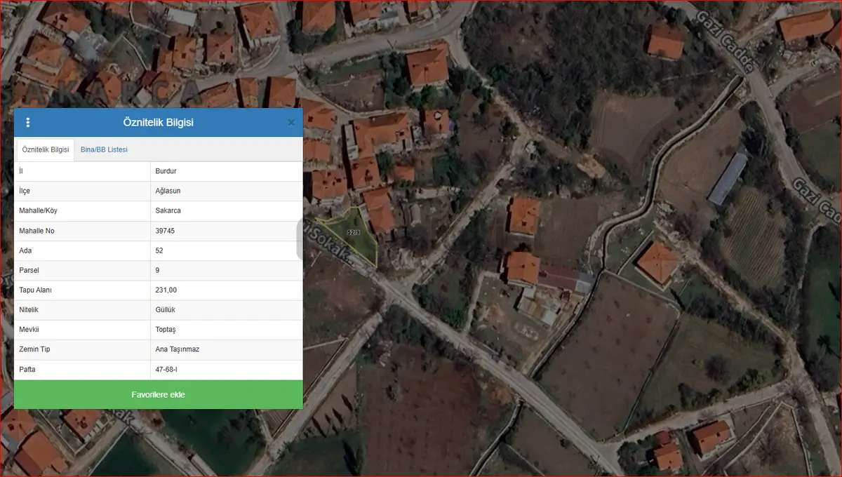Click the Tapu Alanı row label
This screenshot has width=842, height=477.
(35, 290)
